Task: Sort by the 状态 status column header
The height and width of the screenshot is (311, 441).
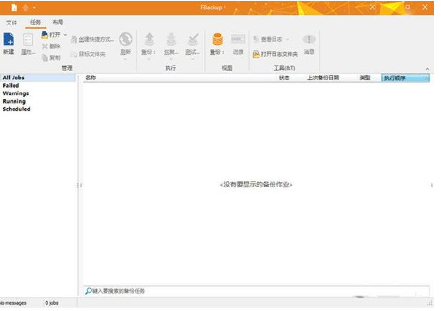Action: coord(284,78)
